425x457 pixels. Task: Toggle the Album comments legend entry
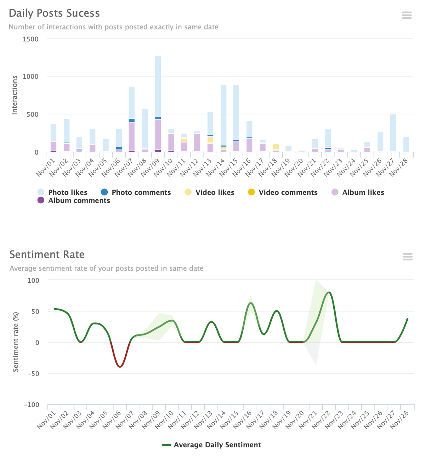point(79,201)
